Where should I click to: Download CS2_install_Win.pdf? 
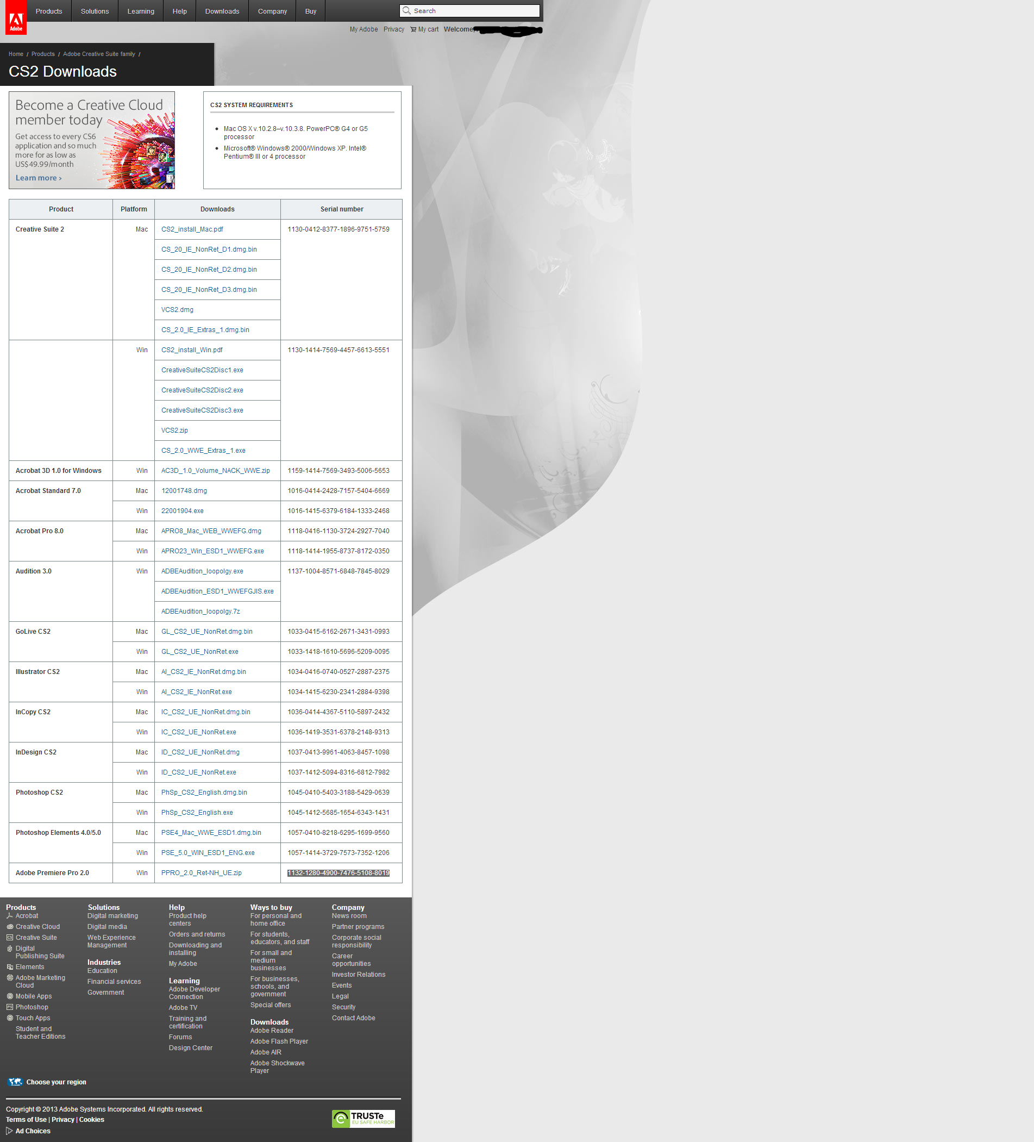click(x=192, y=350)
